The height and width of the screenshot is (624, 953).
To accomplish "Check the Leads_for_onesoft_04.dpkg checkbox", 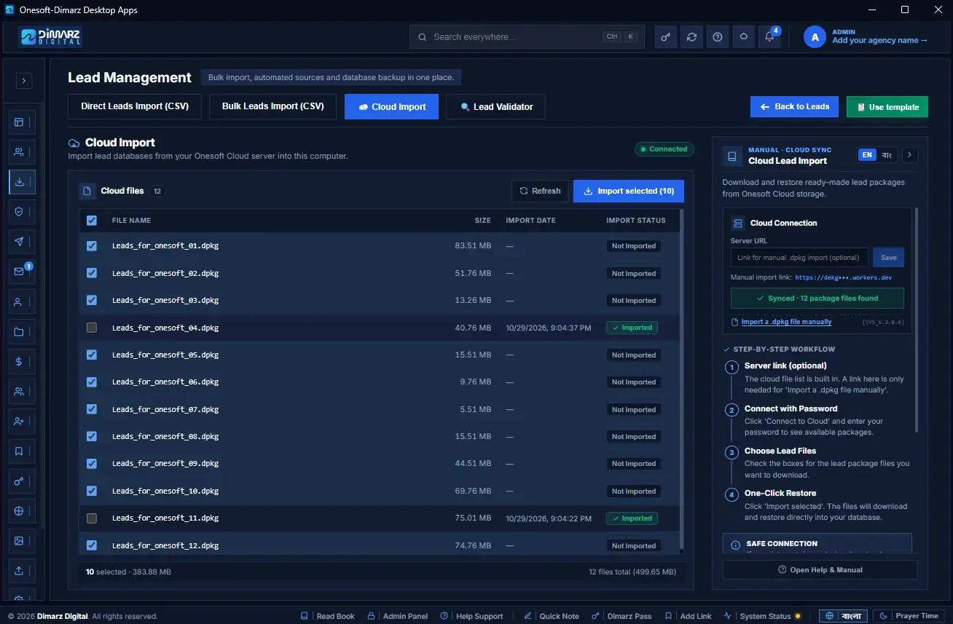I will (92, 328).
